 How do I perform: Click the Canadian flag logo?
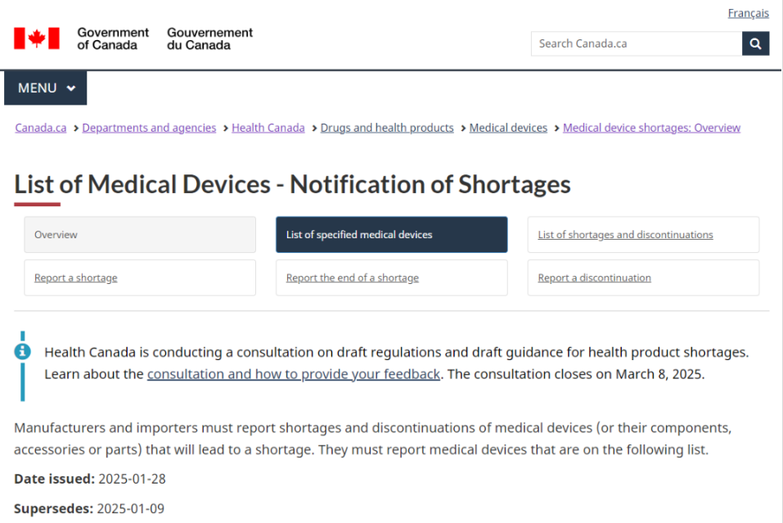click(37, 38)
